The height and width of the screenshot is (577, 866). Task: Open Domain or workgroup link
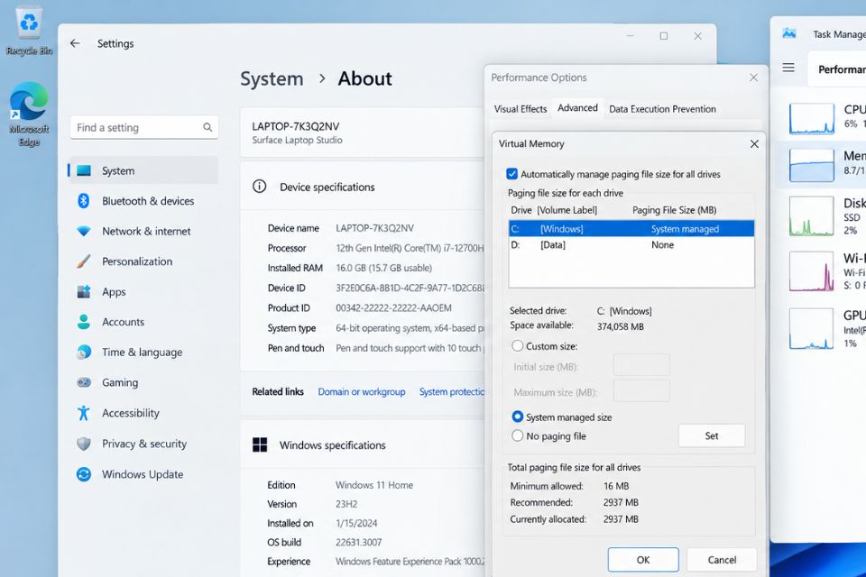tap(361, 391)
